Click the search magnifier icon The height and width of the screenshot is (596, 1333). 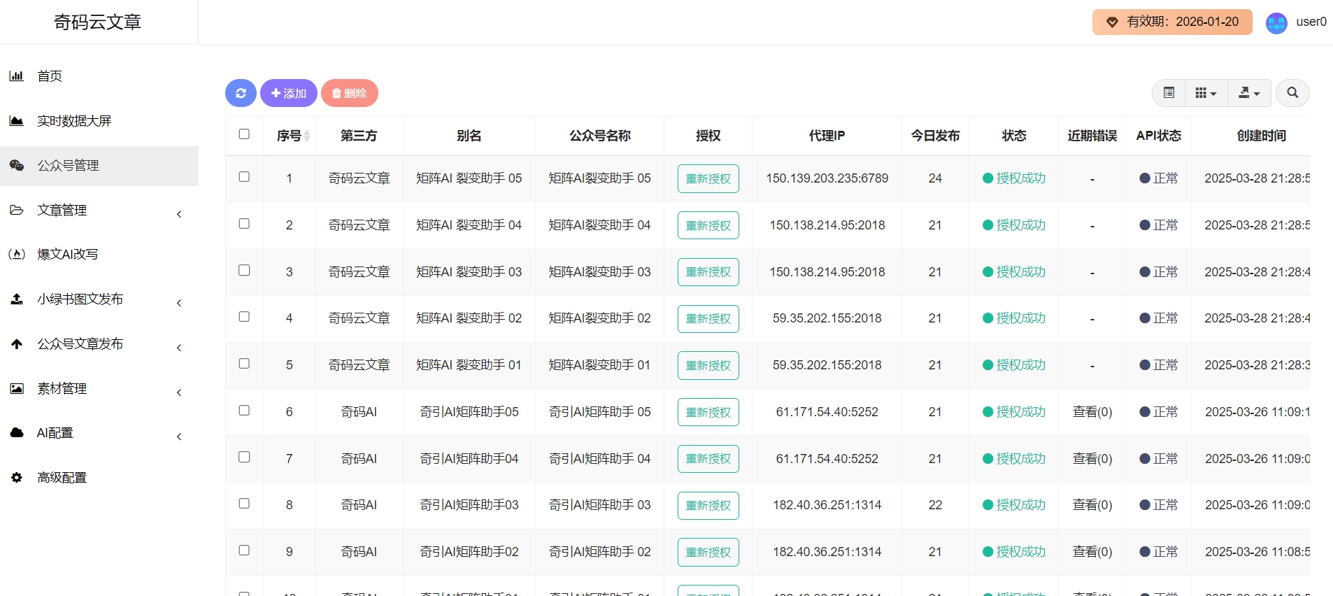tap(1292, 93)
